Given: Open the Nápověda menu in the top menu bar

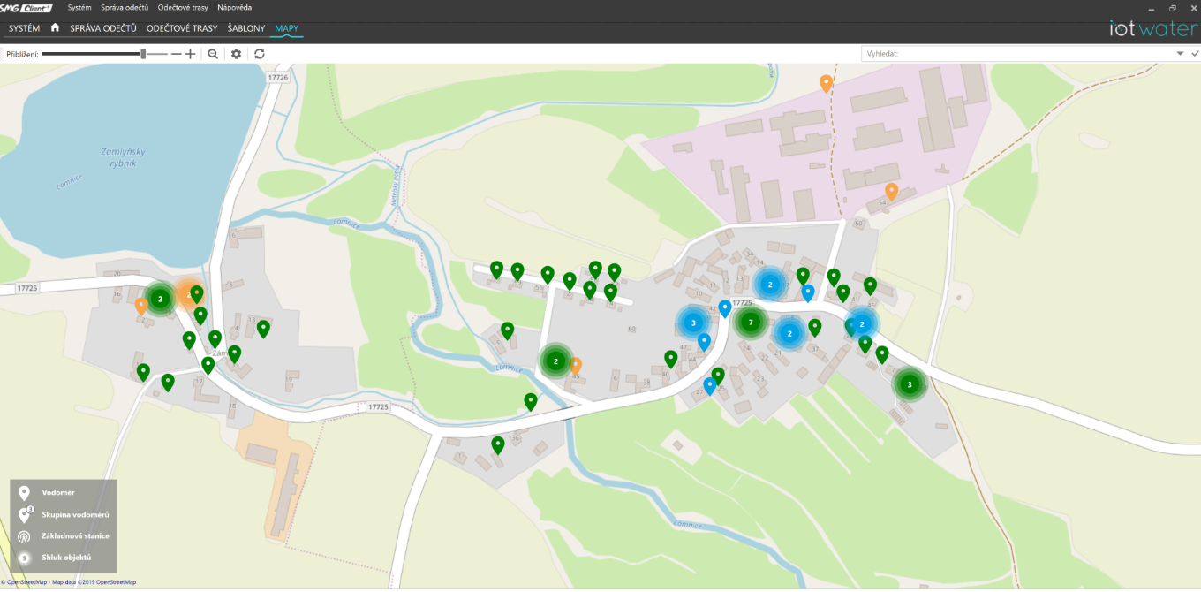Looking at the screenshot, I should click(x=234, y=7).
